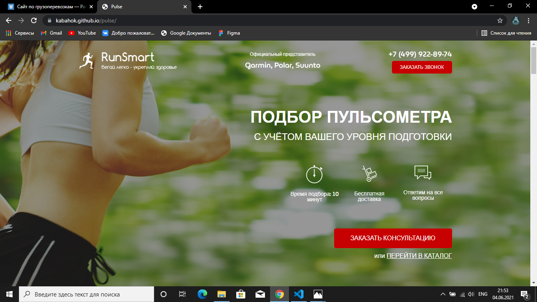The image size is (537, 302).
Task: Go forward in browser history
Action: tap(21, 20)
